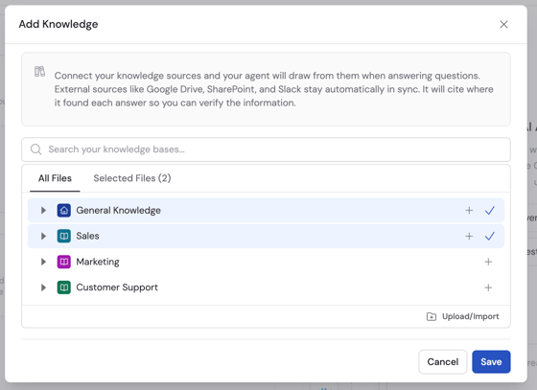
Task: Expand the Customer Support folder
Action: pyautogui.click(x=43, y=287)
